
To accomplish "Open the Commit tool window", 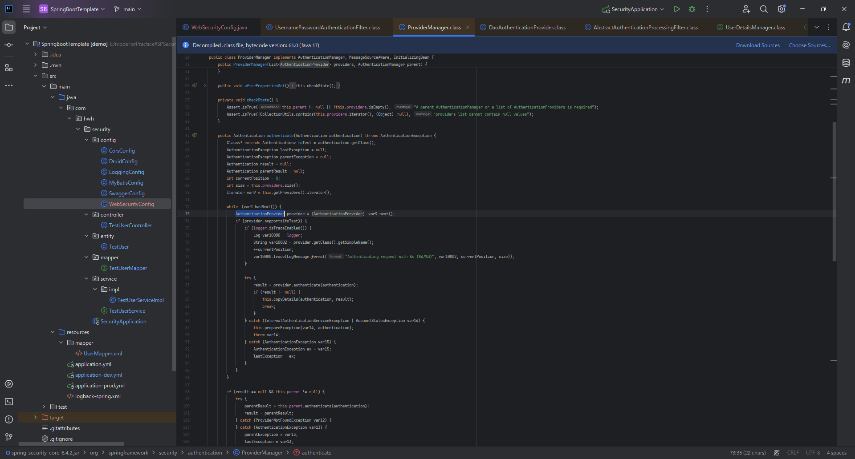I will pyautogui.click(x=9, y=45).
